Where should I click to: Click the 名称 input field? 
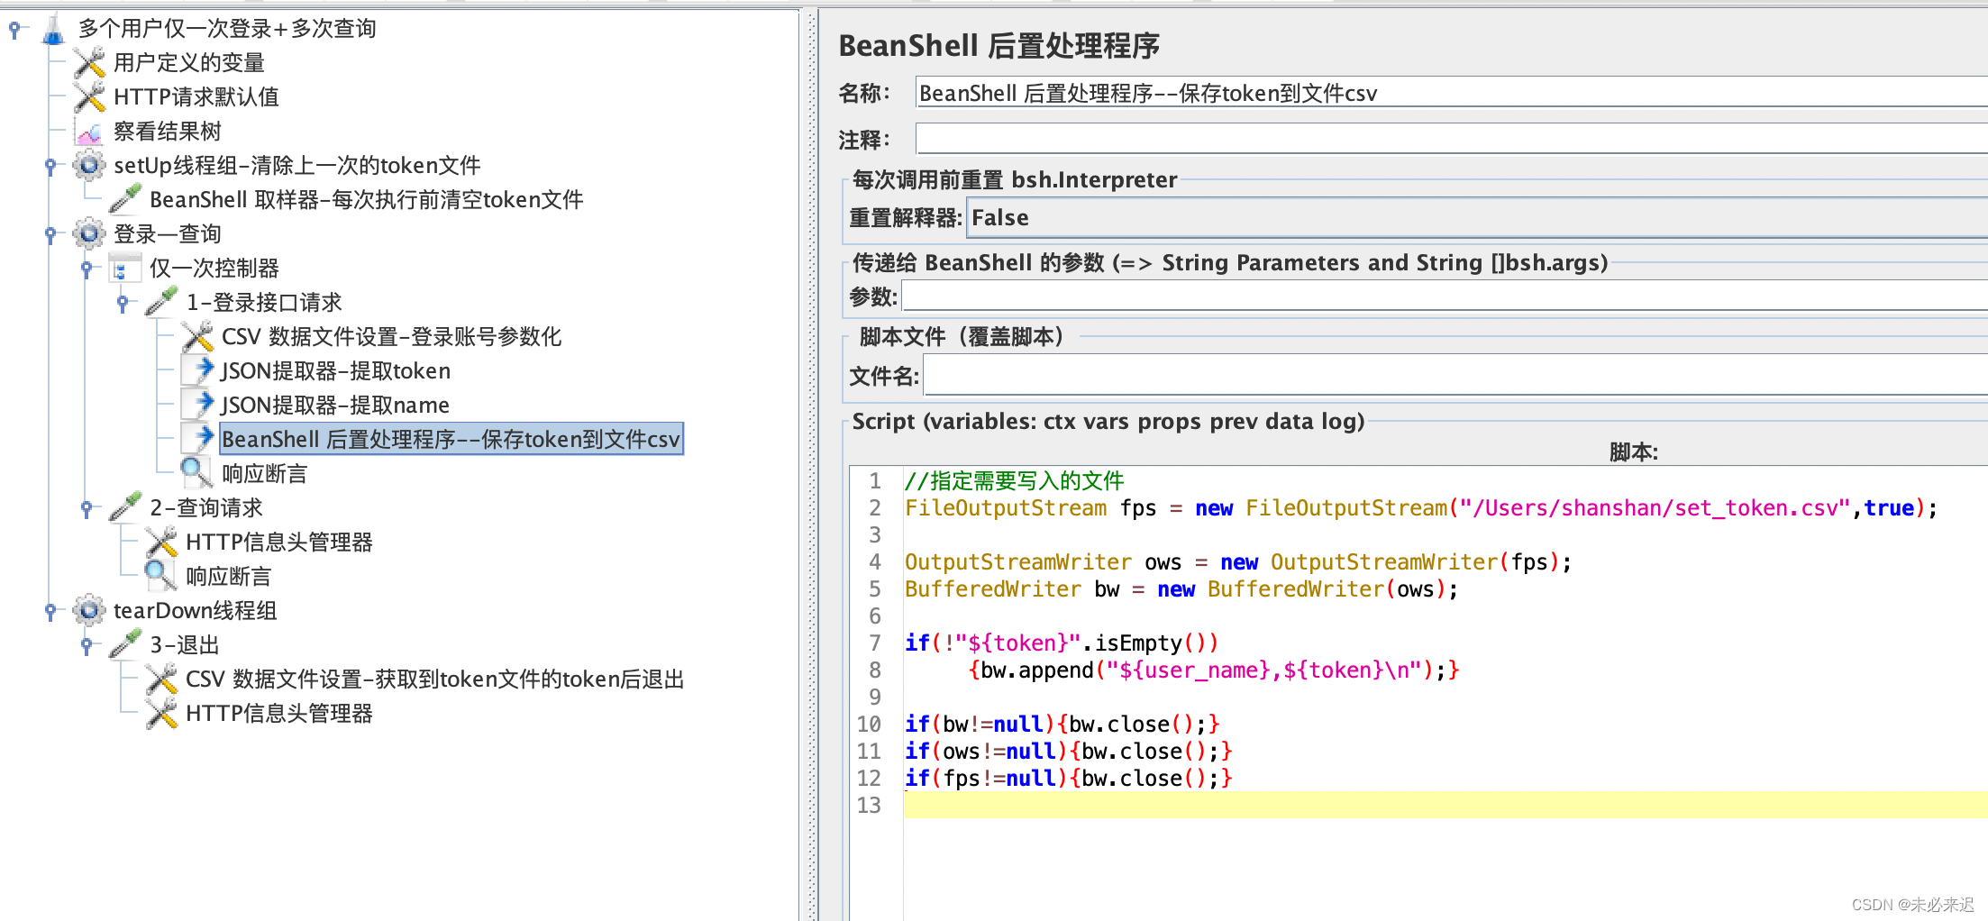point(1452,93)
